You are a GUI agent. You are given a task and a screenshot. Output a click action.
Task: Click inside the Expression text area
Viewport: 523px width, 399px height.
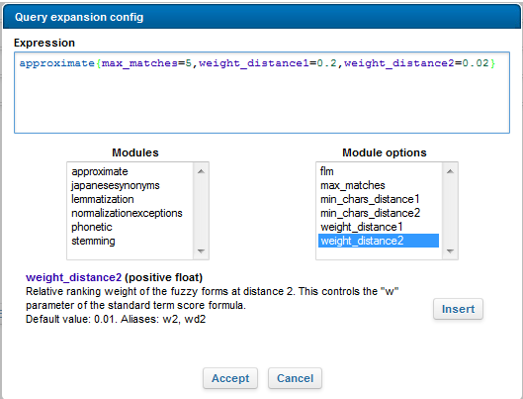(262, 92)
